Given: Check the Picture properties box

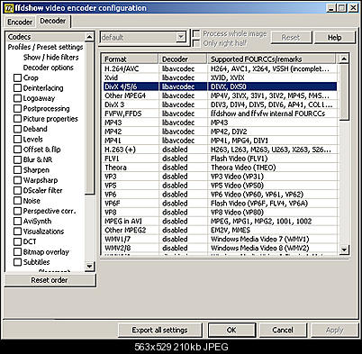Looking at the screenshot, I should (18, 119).
